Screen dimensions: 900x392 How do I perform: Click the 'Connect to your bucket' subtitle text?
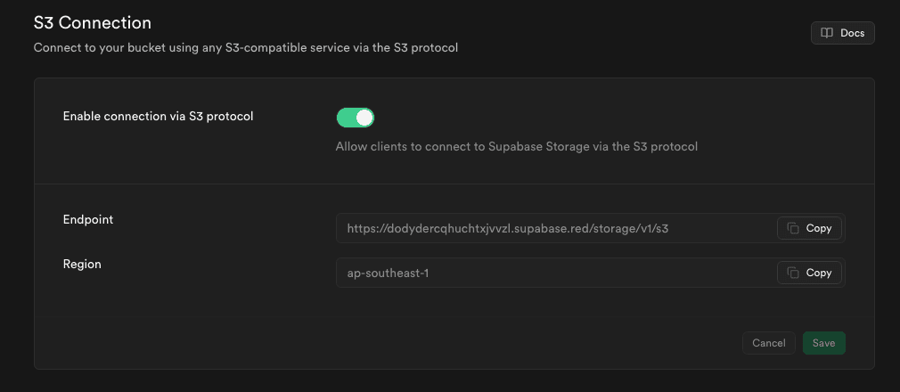(x=246, y=47)
